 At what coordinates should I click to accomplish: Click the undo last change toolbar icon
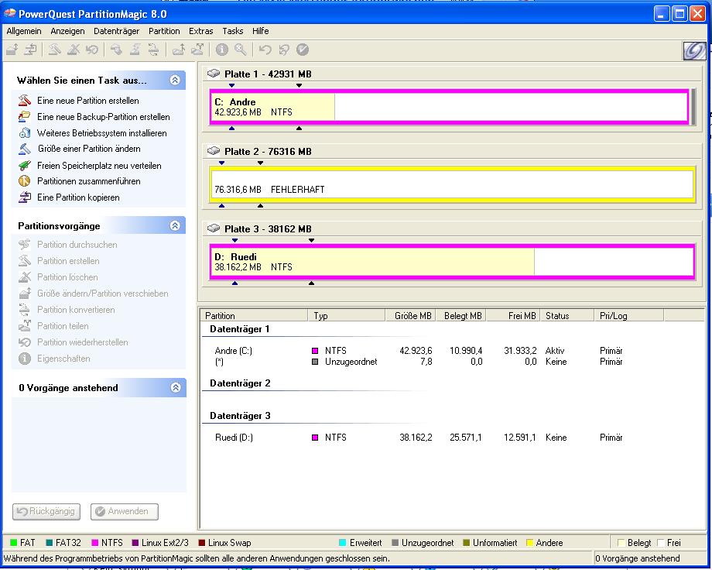(x=265, y=50)
